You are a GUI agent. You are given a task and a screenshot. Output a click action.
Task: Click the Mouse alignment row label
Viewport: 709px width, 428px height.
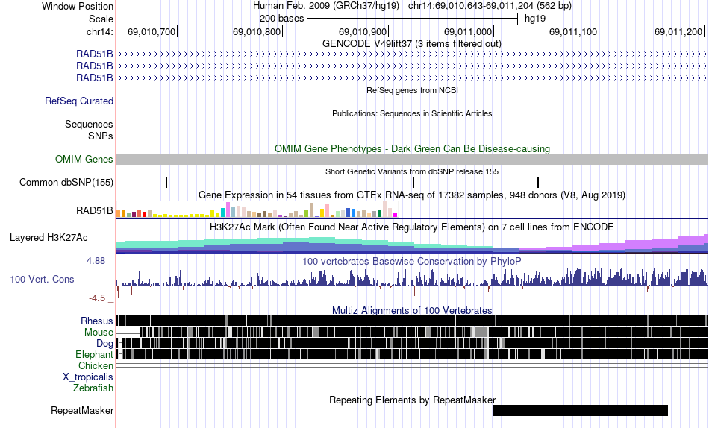click(x=99, y=333)
